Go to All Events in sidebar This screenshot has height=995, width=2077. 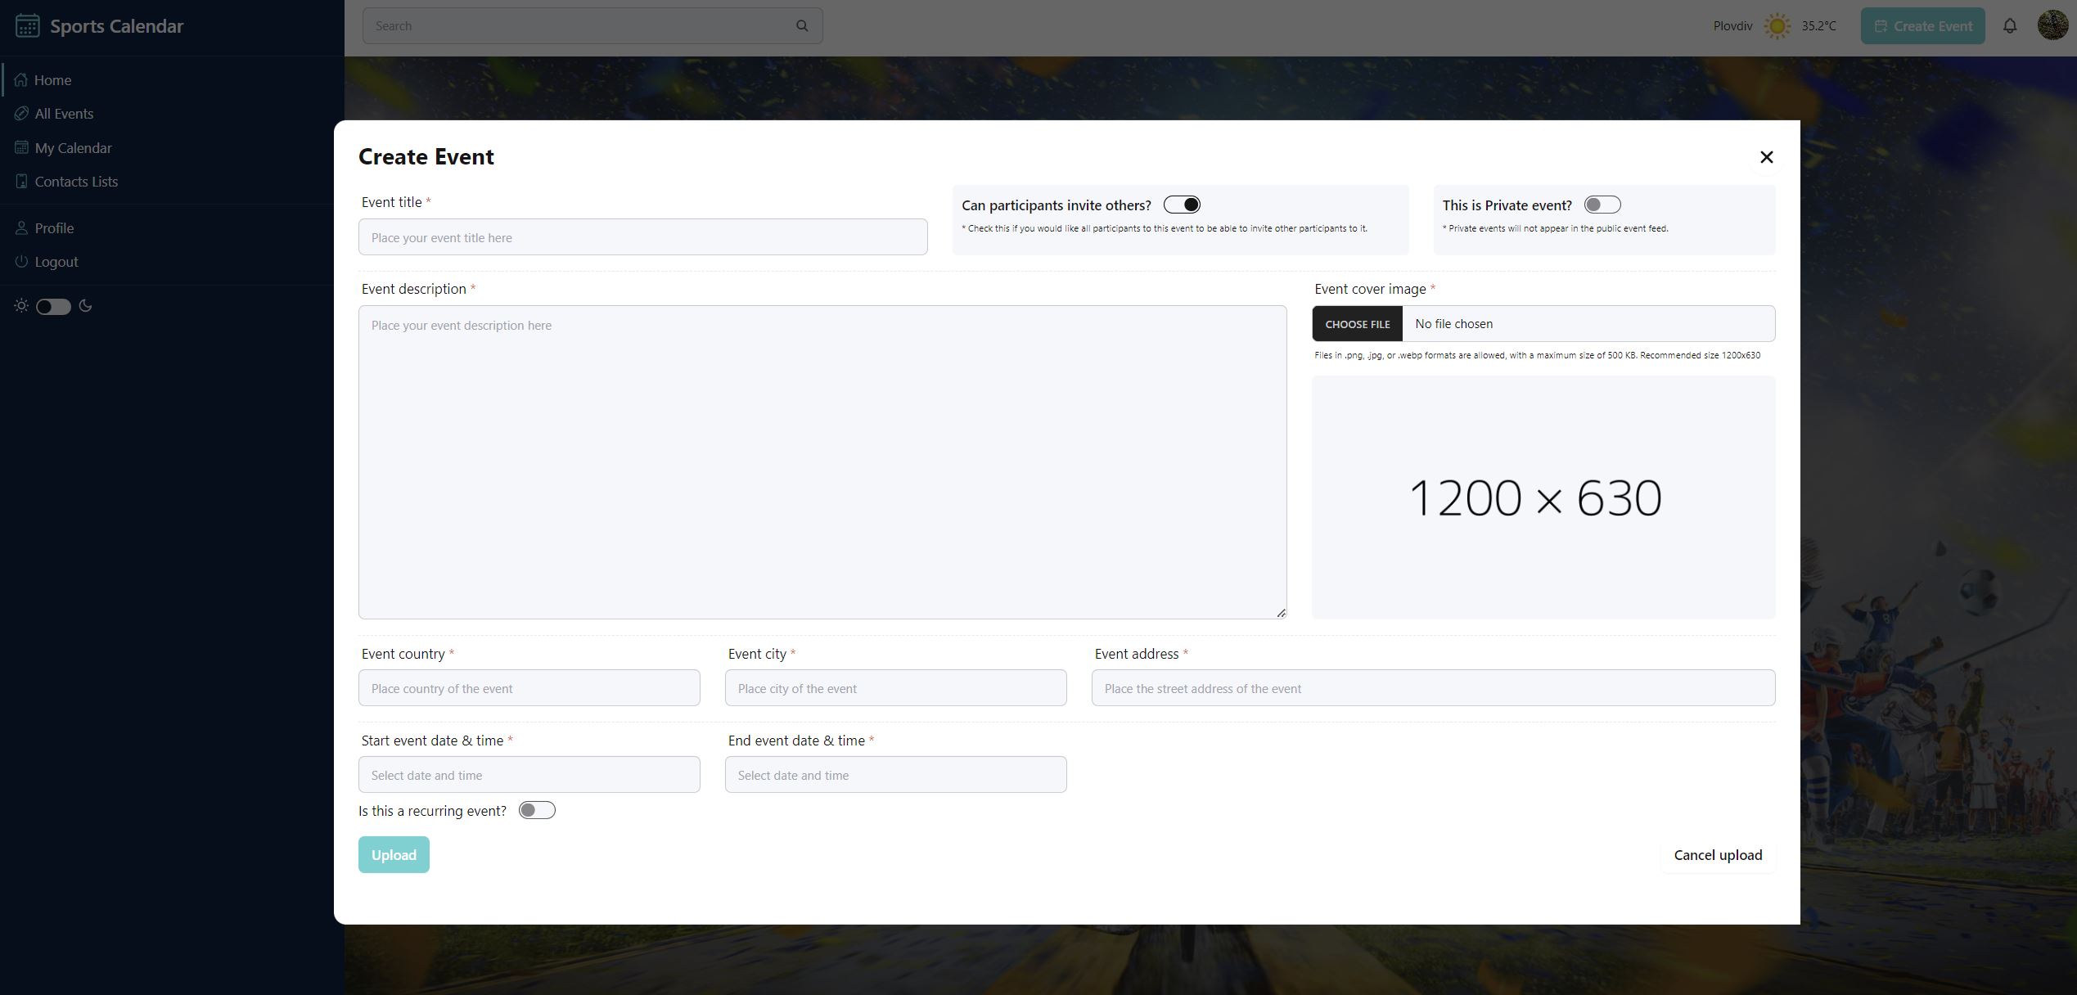coord(64,114)
